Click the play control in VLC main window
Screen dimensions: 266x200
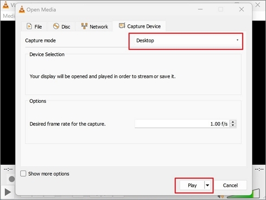8,192
